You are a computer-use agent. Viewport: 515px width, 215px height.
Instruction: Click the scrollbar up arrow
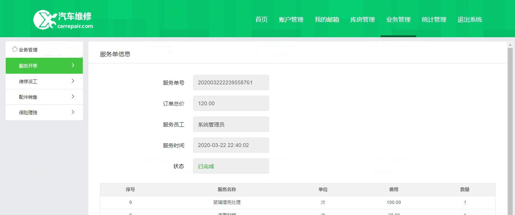[x=510, y=45]
